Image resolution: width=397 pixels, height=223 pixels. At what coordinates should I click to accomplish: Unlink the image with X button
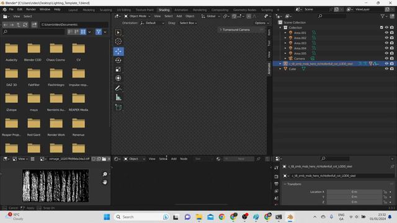109,159
